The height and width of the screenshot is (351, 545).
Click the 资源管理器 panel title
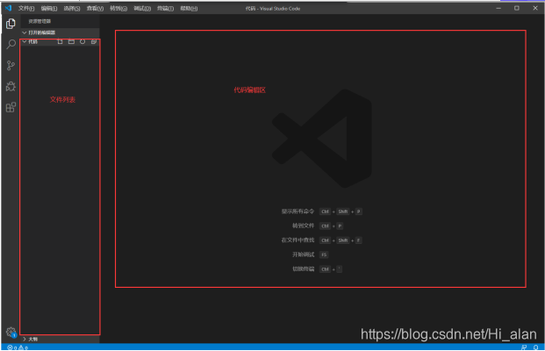click(39, 22)
